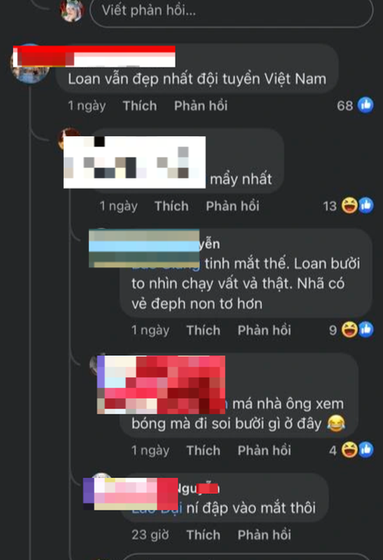Open the haha reaction icon next to 13
The image size is (383, 560).
(349, 205)
